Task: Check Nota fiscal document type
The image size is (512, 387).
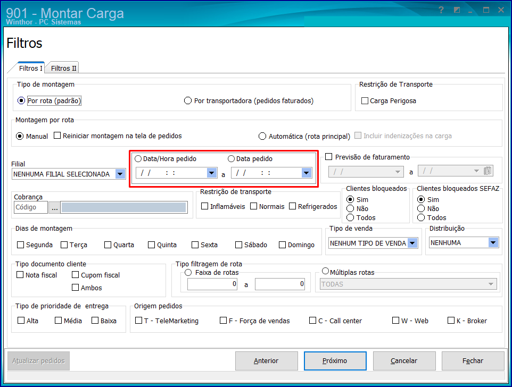Action: tap(20, 275)
